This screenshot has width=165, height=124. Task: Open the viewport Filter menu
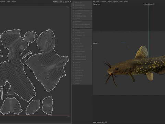pyautogui.click(x=121, y=2)
